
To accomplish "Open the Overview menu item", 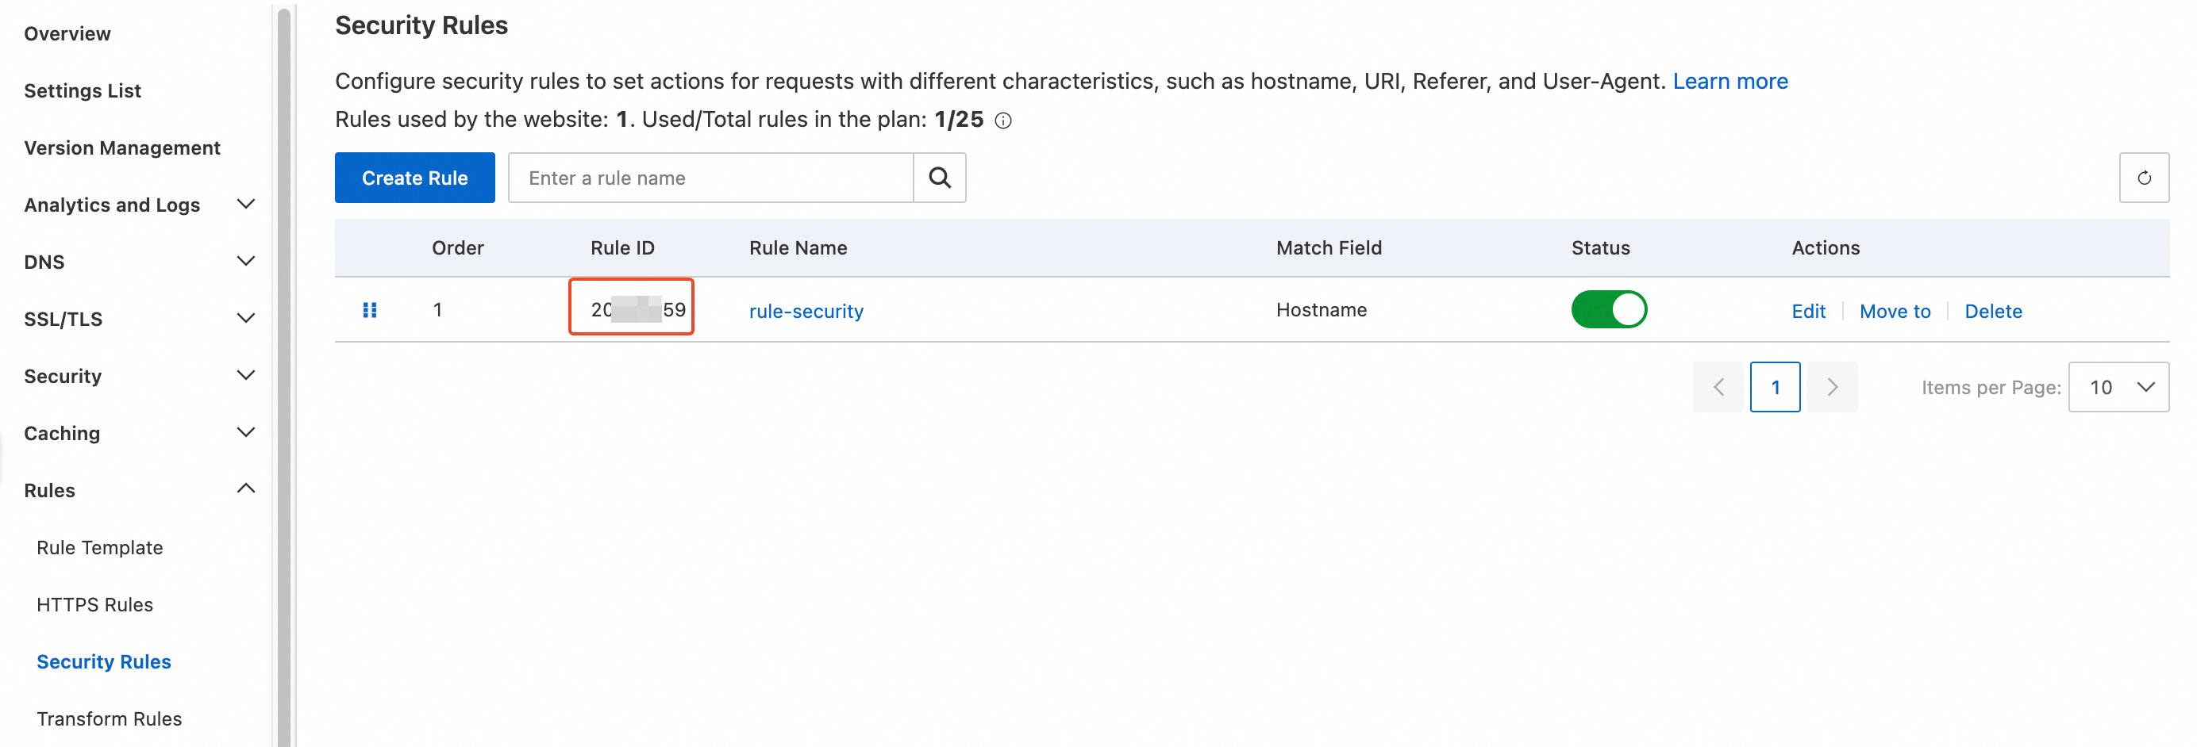I will tap(67, 34).
